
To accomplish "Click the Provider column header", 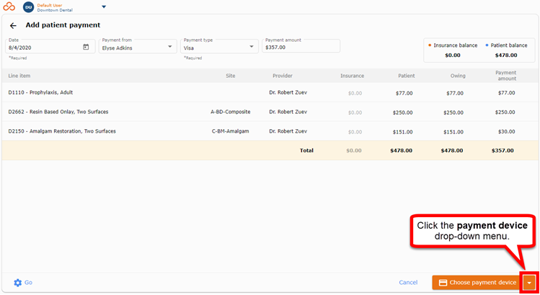I will tap(283, 76).
